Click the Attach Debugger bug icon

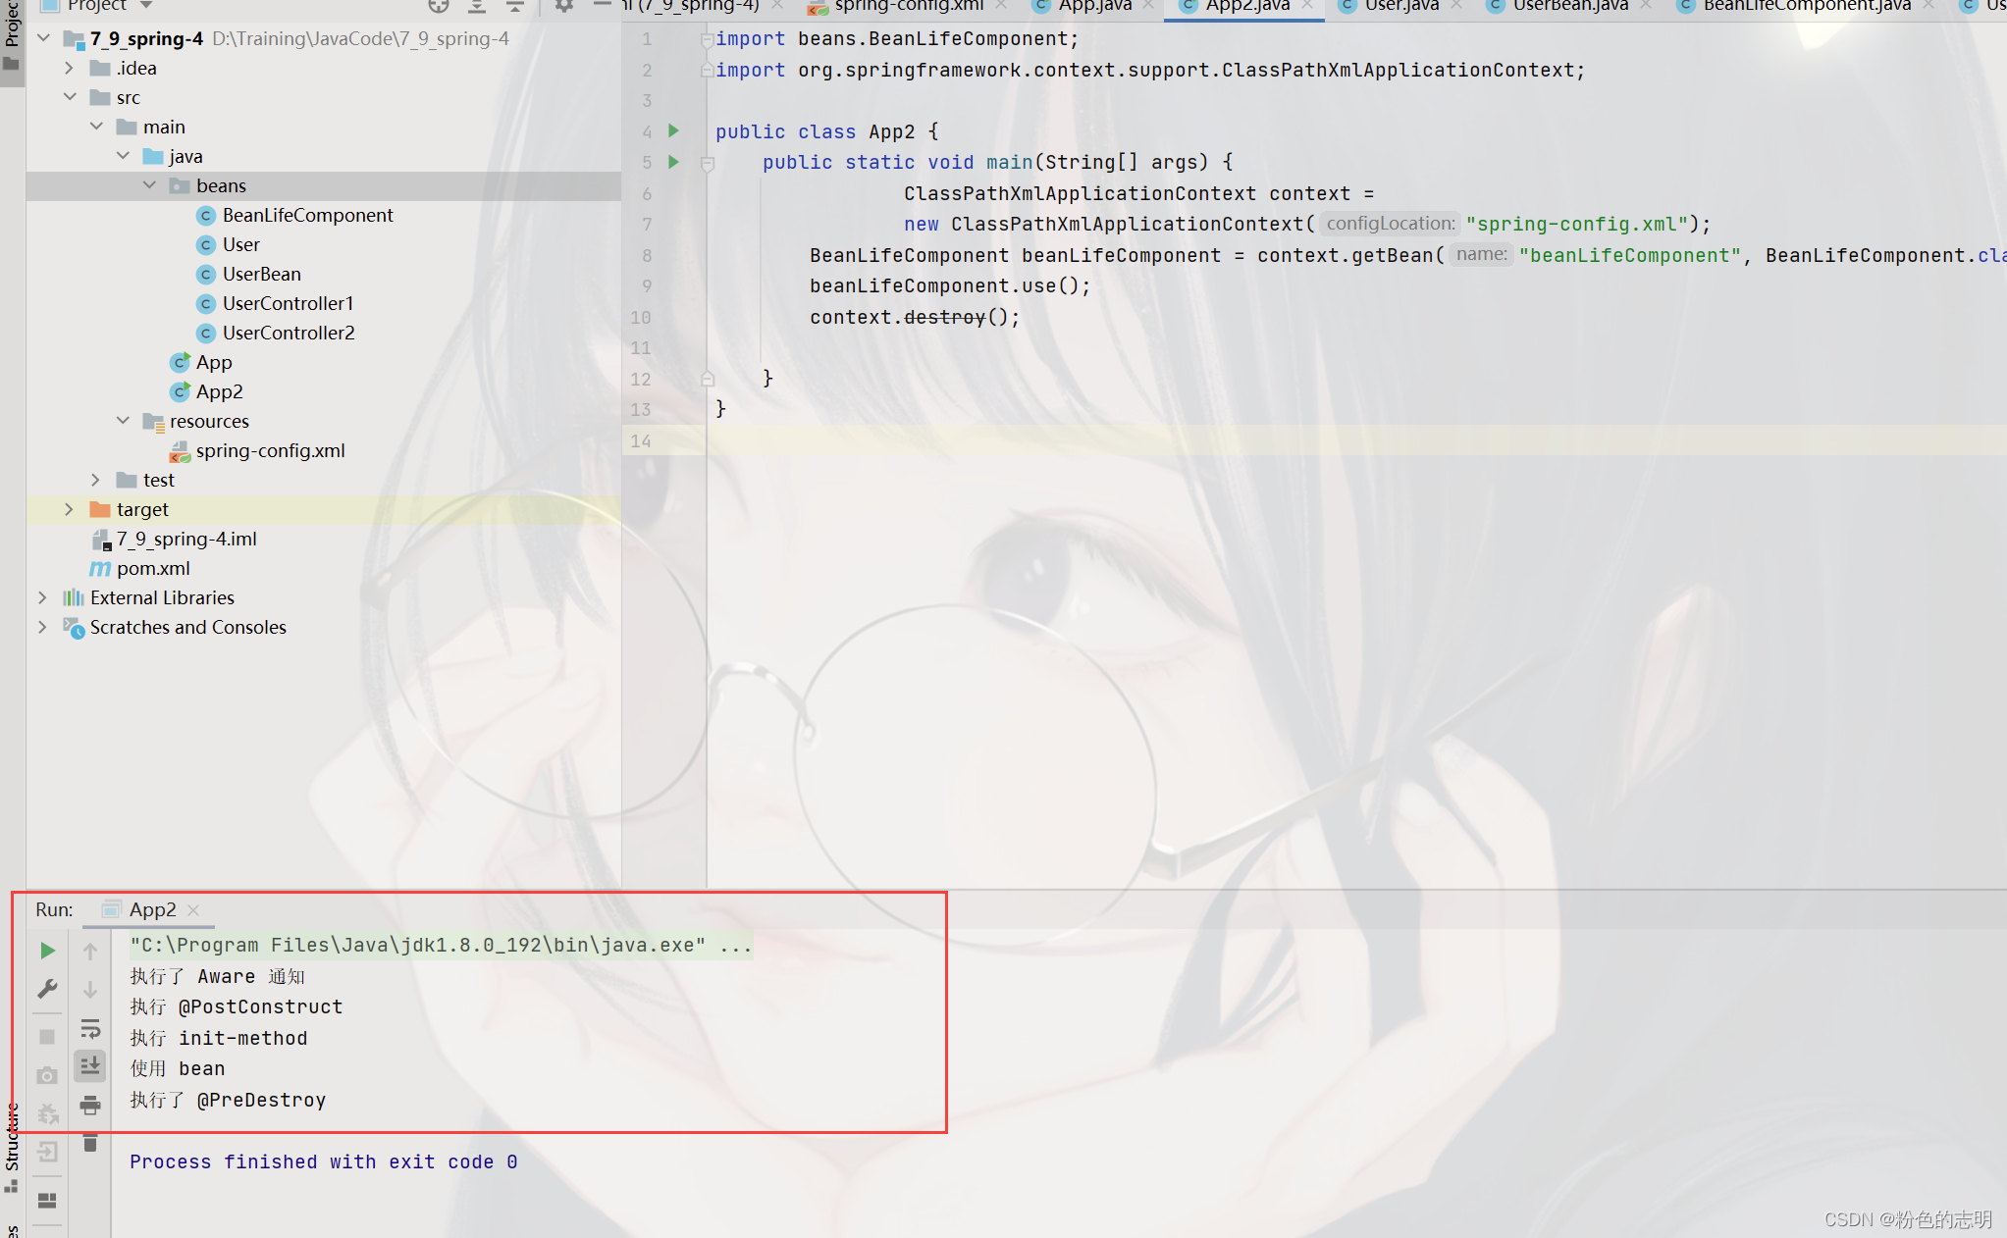tap(47, 1113)
